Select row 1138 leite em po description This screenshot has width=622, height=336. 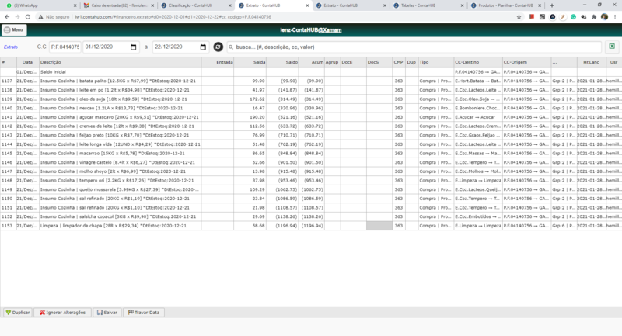[x=121, y=90]
